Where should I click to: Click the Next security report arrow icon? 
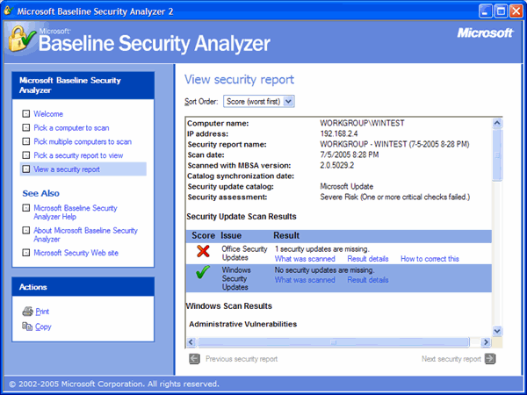click(x=490, y=359)
